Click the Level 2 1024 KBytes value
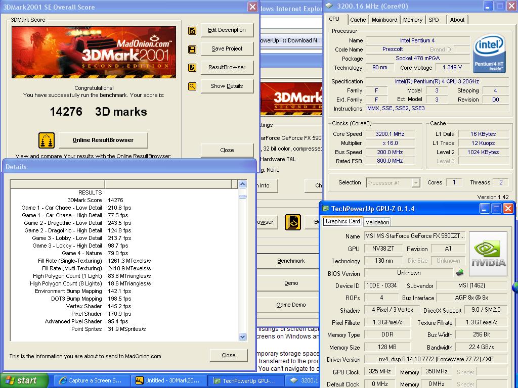518x388 pixels. click(x=483, y=152)
